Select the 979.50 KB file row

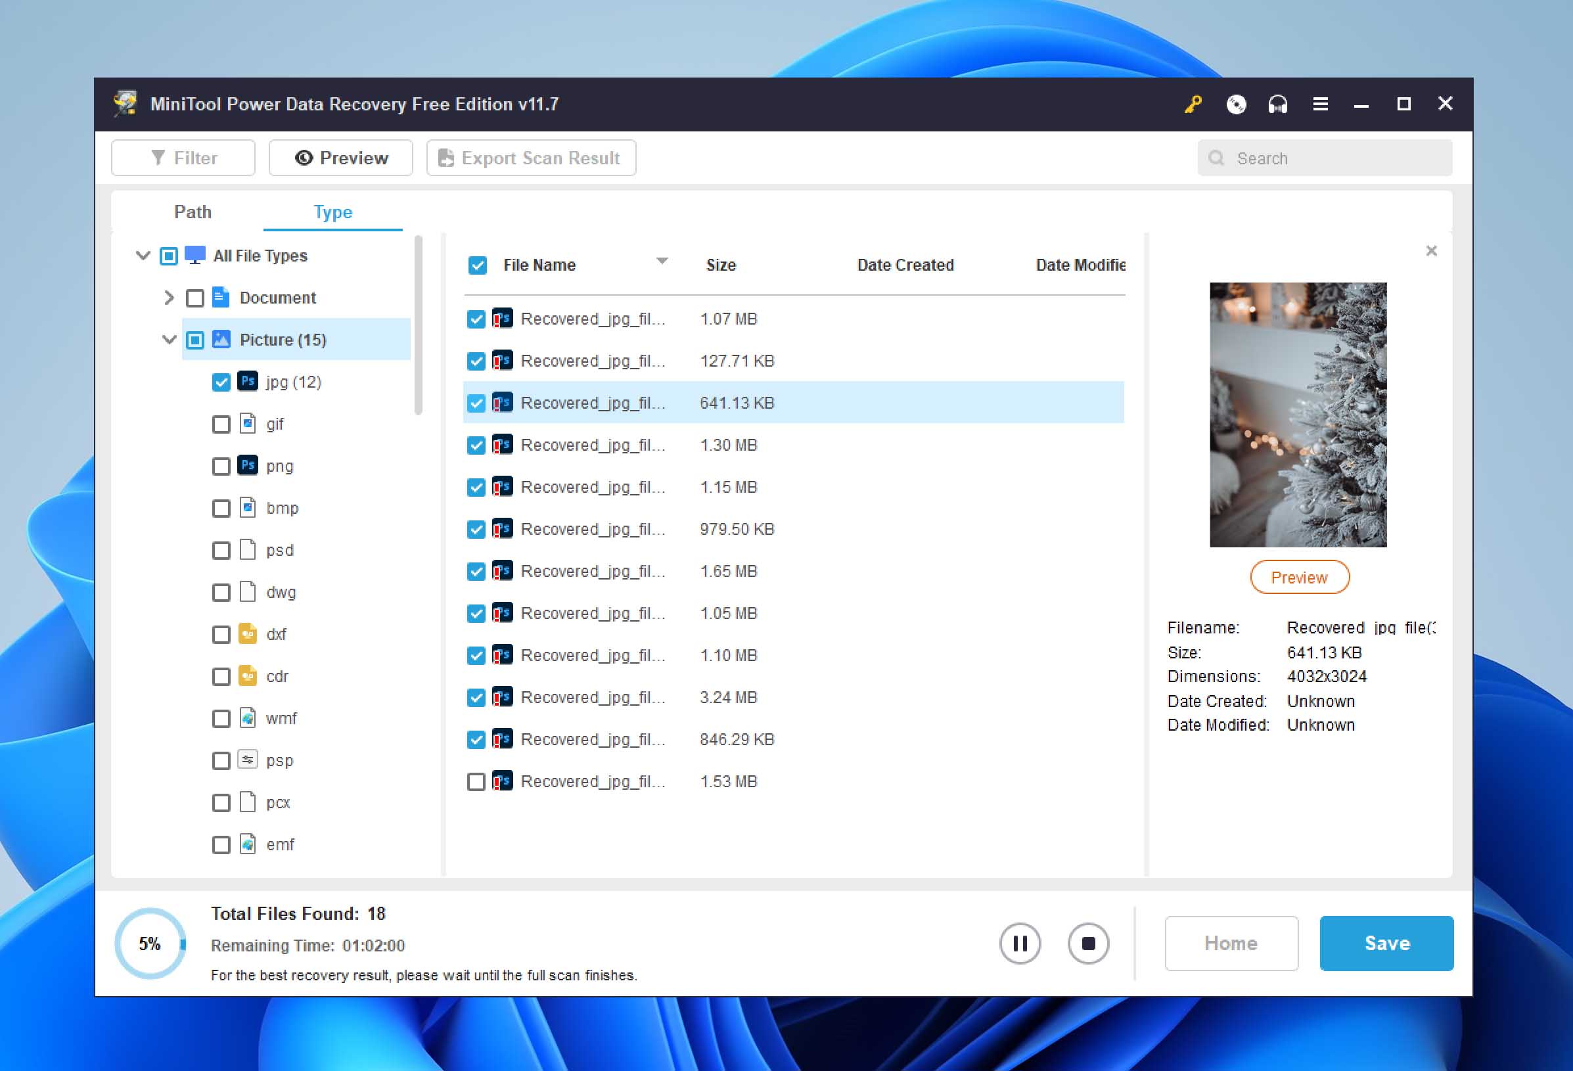793,529
